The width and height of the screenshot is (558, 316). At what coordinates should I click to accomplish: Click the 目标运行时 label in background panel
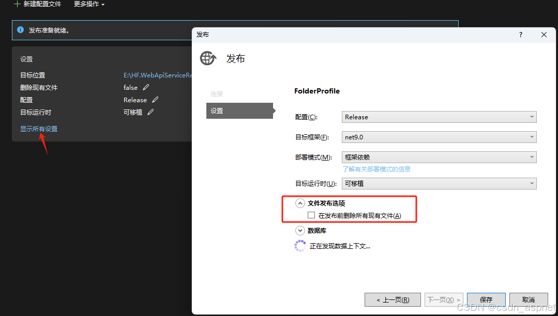(36, 113)
